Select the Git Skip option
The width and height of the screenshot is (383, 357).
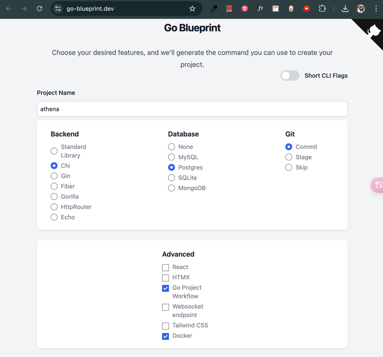click(x=289, y=167)
